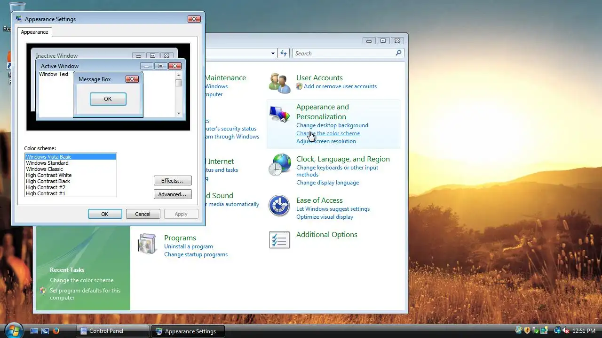Screen dimensions: 602x338
Task: Click Optimize visual display link
Action: pos(325,217)
